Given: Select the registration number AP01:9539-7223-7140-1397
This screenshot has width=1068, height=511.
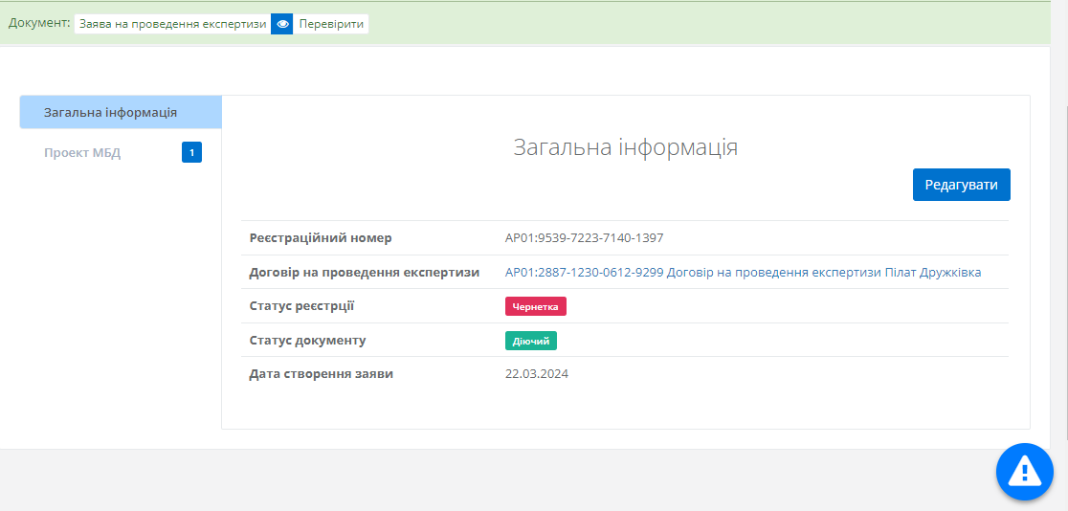Looking at the screenshot, I should click(x=584, y=238).
